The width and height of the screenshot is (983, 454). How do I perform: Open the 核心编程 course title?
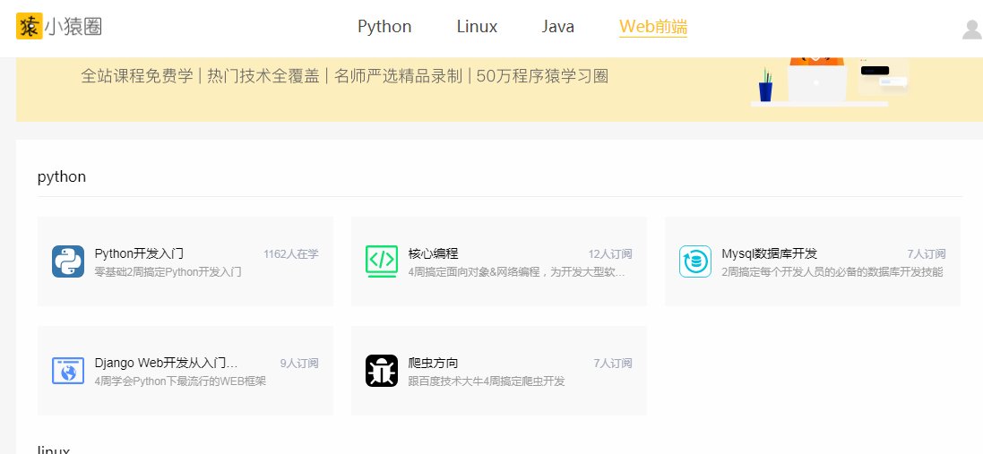pyautogui.click(x=433, y=253)
